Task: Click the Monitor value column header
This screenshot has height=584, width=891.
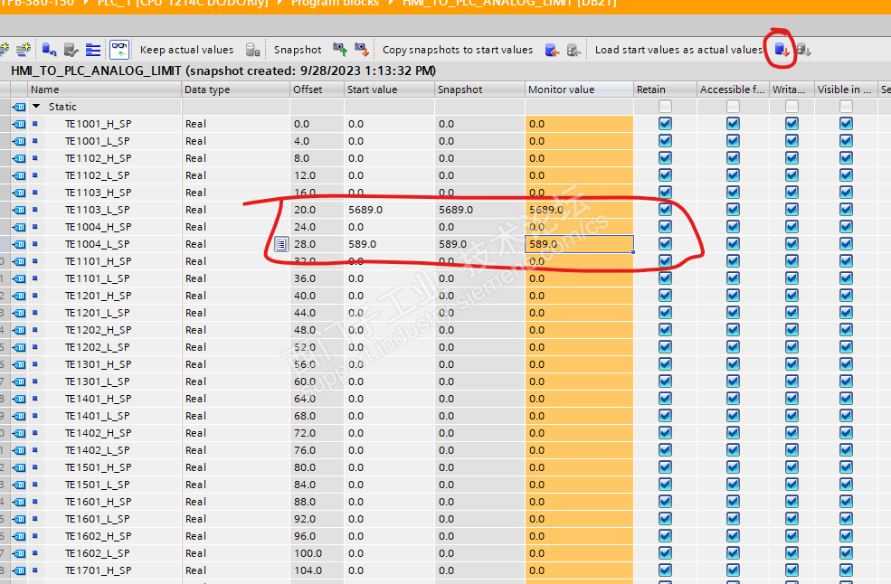Action: [579, 89]
